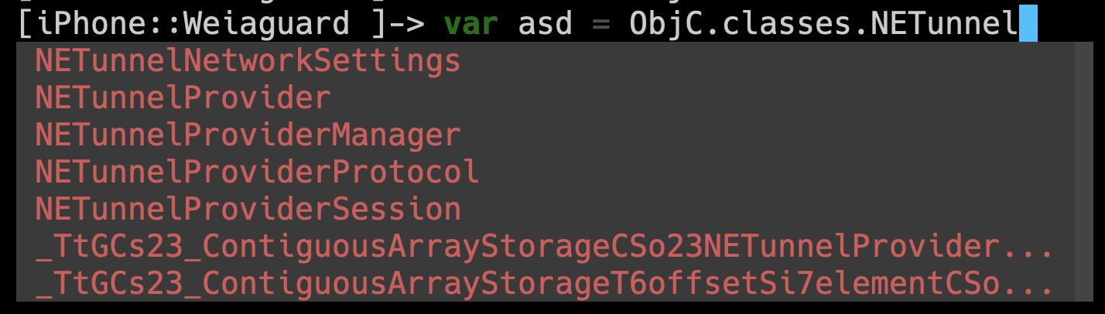Choose the NETunnelProvider completion entry

tap(183, 97)
